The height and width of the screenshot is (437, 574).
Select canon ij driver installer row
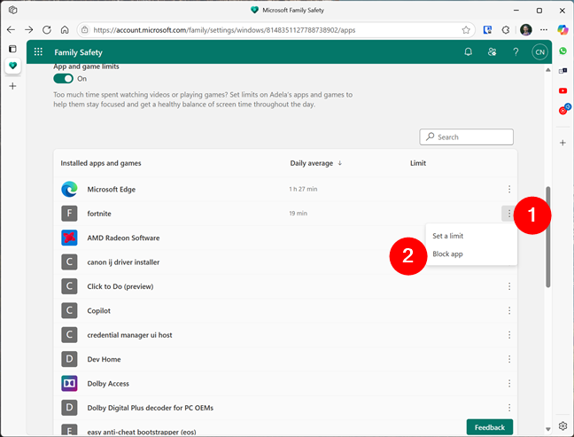(285, 261)
